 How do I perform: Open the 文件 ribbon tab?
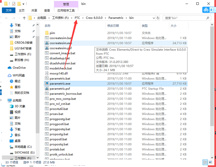click(x=9, y=10)
